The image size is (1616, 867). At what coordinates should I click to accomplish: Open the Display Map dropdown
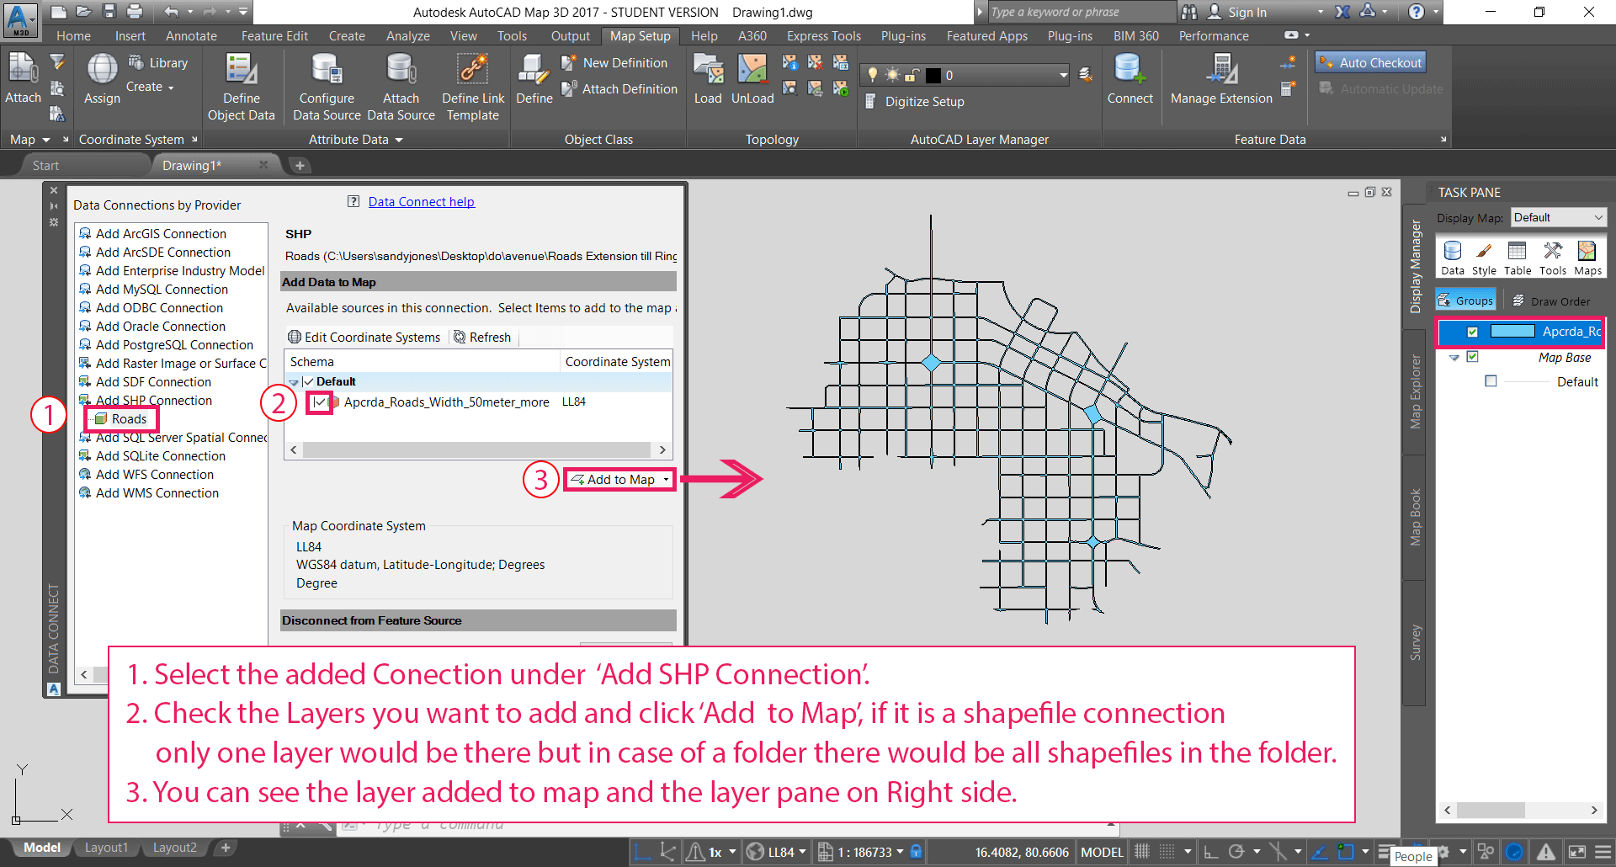[1558, 217]
